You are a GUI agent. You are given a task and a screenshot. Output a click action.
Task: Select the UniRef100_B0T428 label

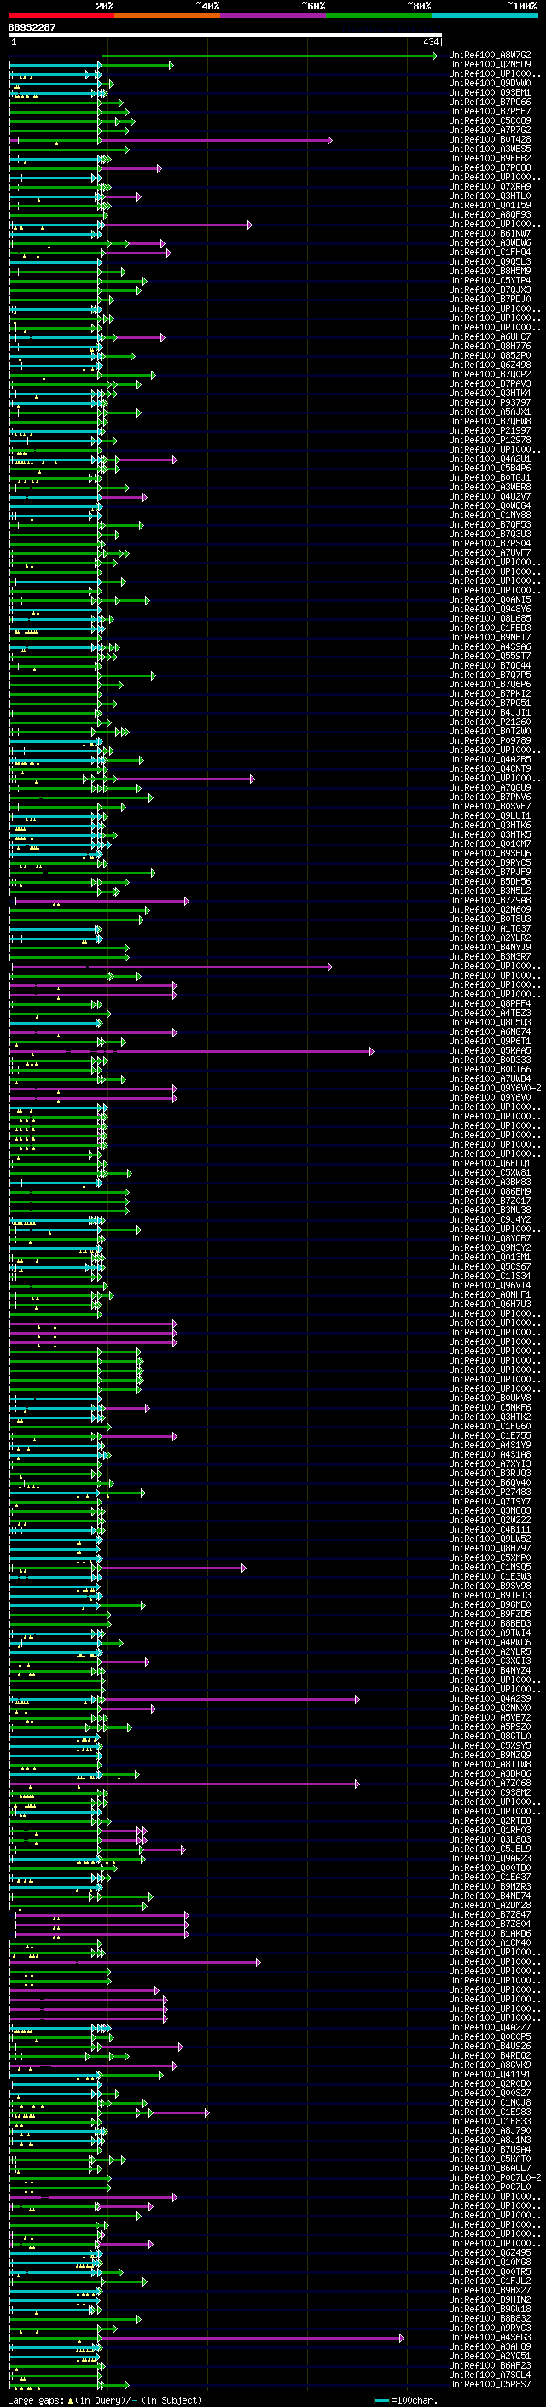[490, 139]
